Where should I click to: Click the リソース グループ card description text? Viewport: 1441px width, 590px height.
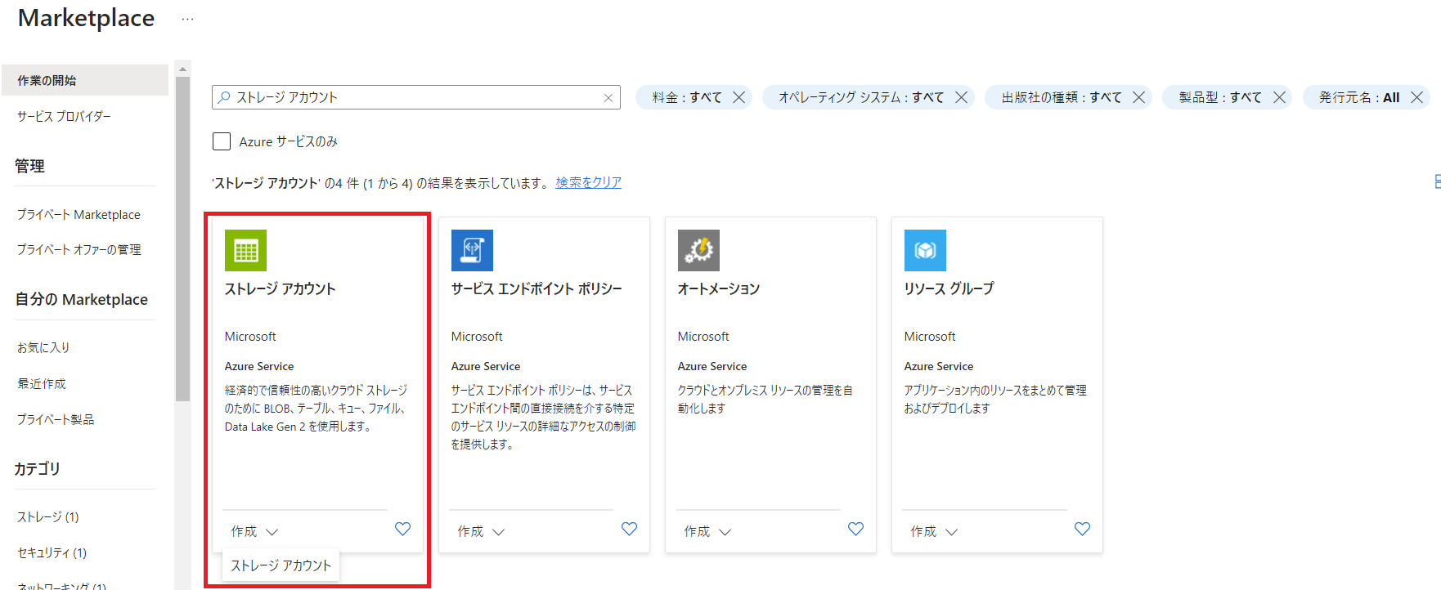[995, 399]
